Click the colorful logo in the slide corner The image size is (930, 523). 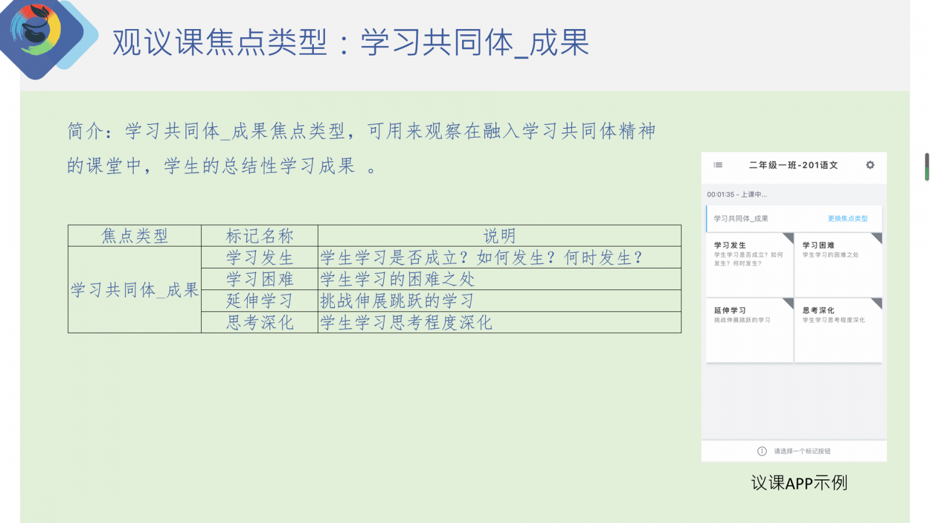tap(38, 32)
